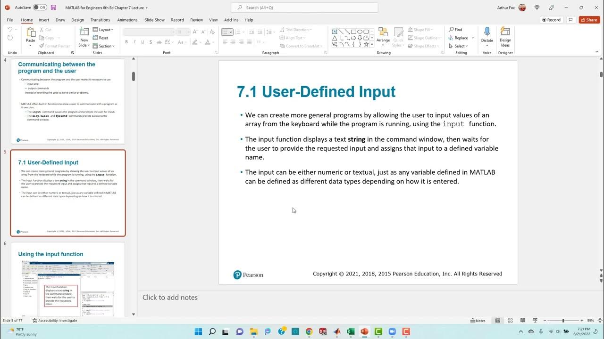Open Font dialog launcher
The image size is (604, 339).
click(x=216, y=53)
